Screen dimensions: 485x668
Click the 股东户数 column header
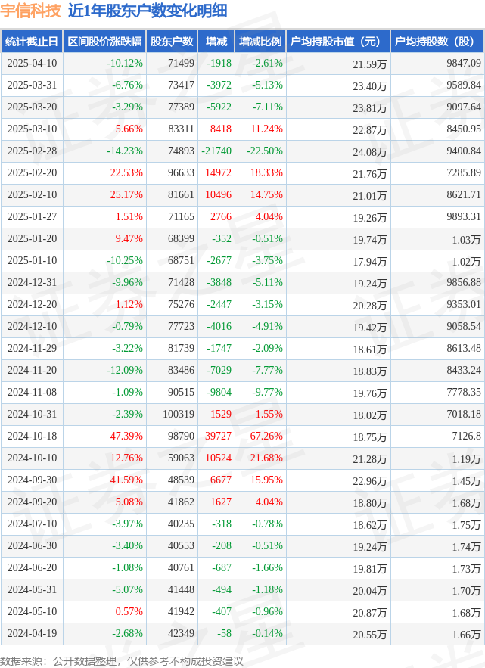click(172, 42)
